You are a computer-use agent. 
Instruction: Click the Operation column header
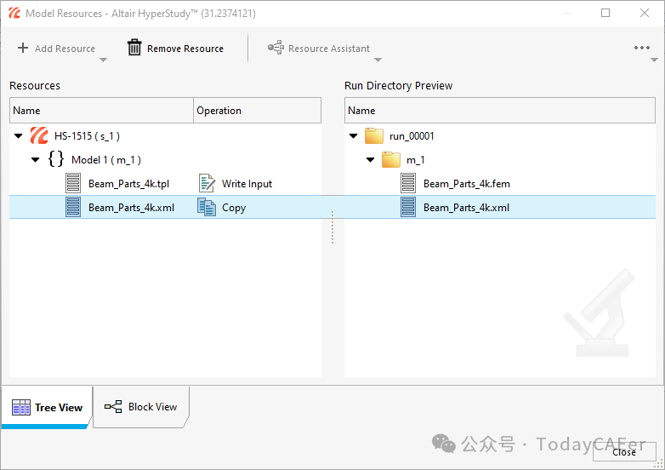coord(257,111)
